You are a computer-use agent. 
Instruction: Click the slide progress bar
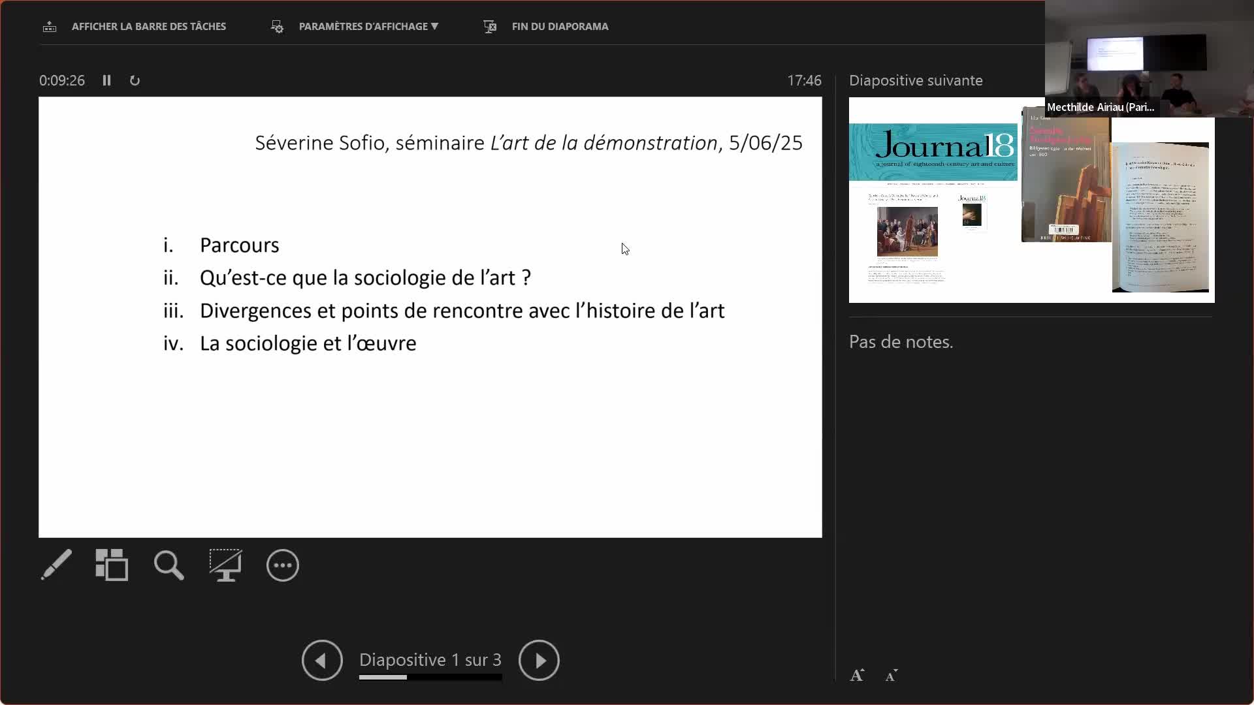point(430,677)
